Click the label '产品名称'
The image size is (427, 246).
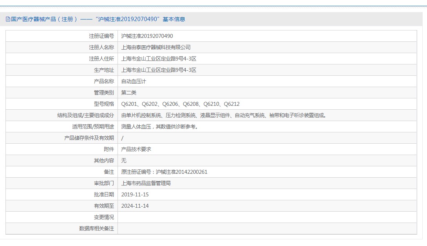pyautogui.click(x=104, y=81)
